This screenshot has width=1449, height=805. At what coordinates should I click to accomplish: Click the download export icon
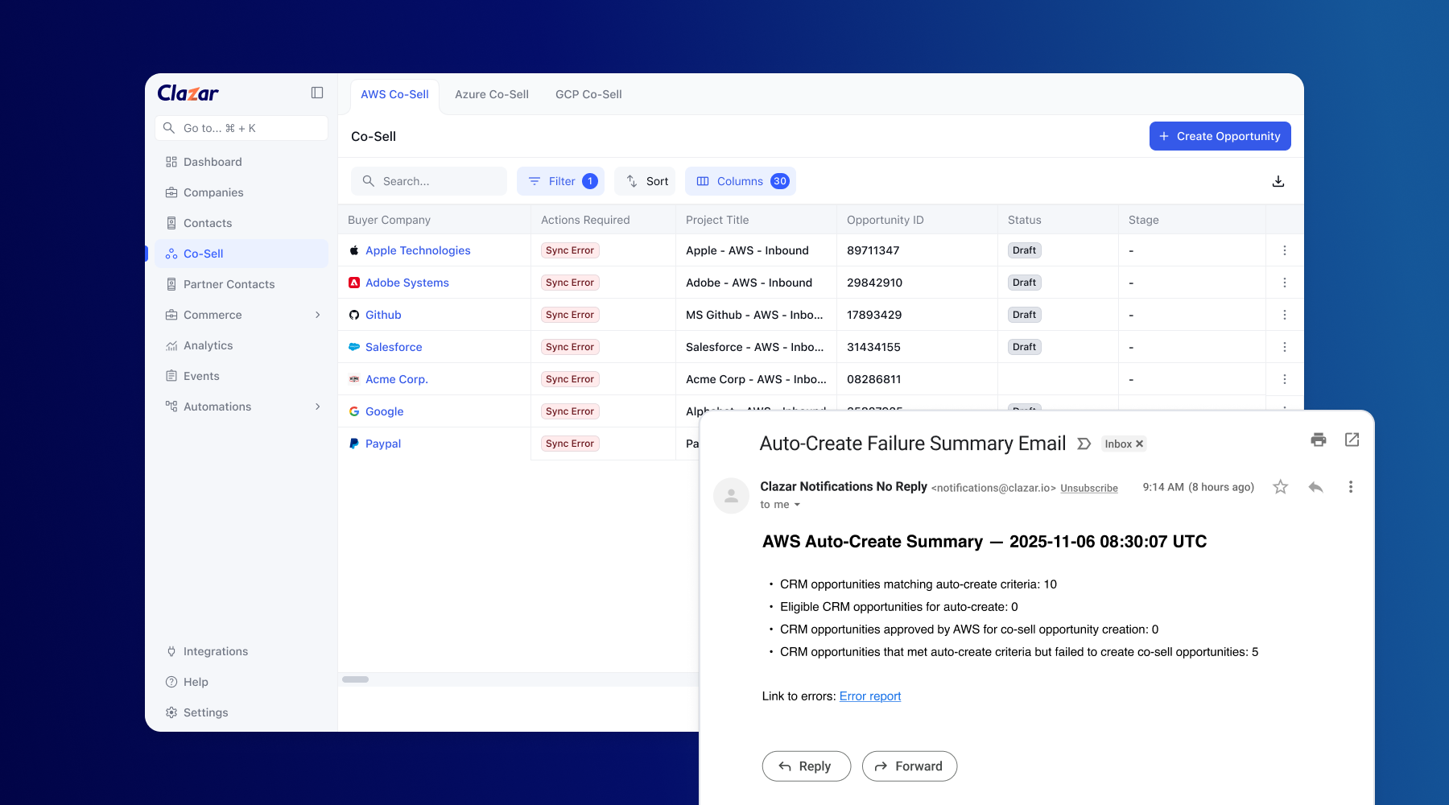1278,181
